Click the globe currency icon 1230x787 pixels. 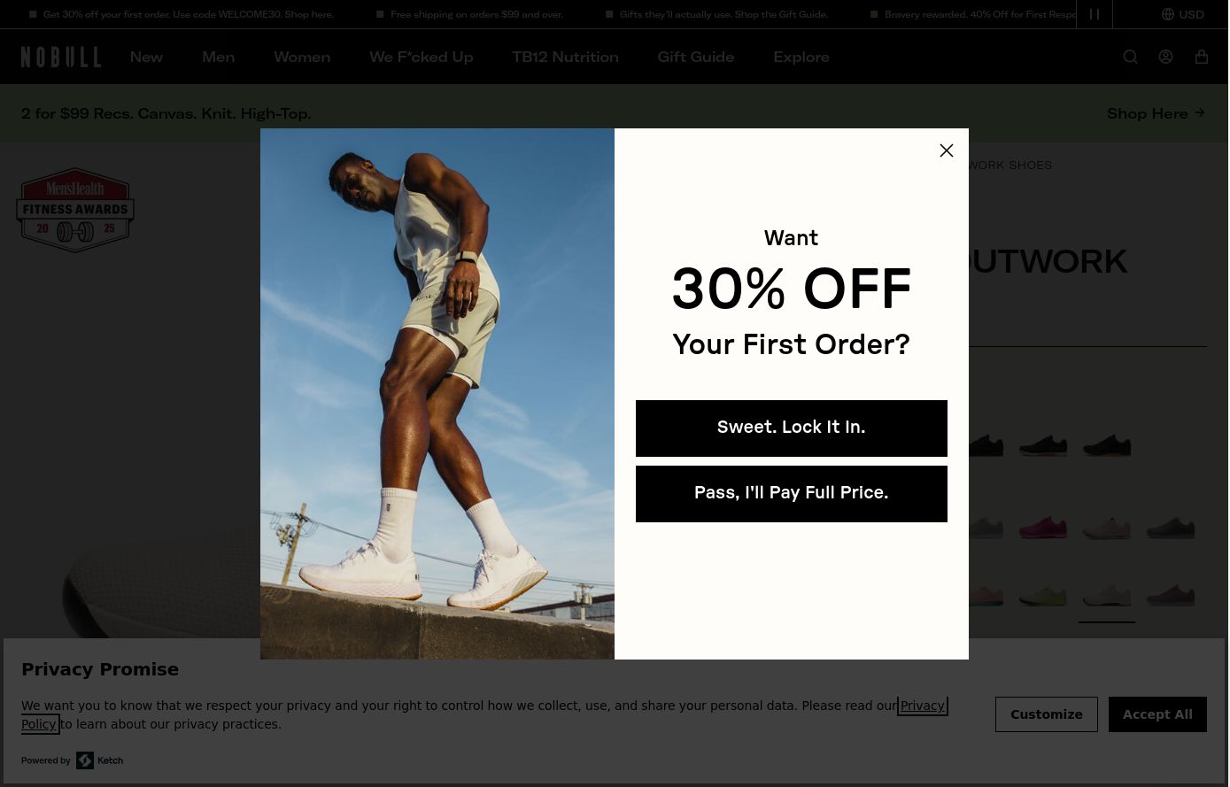[x=1168, y=14]
